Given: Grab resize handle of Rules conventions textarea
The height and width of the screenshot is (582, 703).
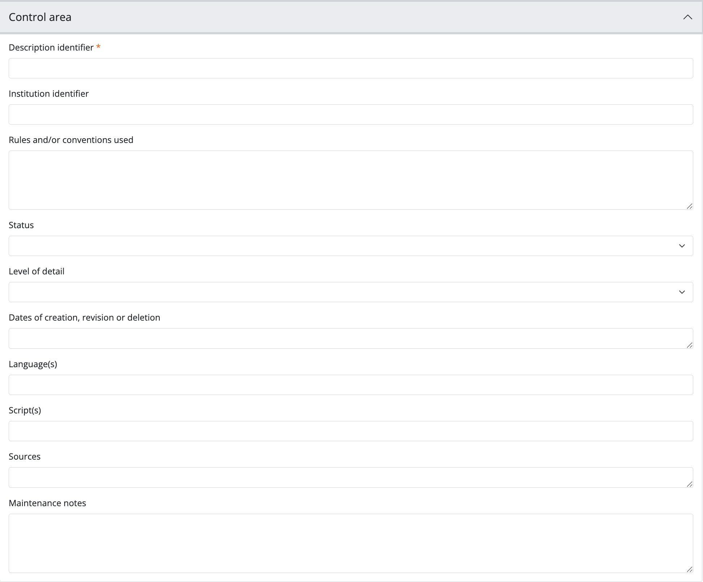Looking at the screenshot, I should (x=689, y=206).
